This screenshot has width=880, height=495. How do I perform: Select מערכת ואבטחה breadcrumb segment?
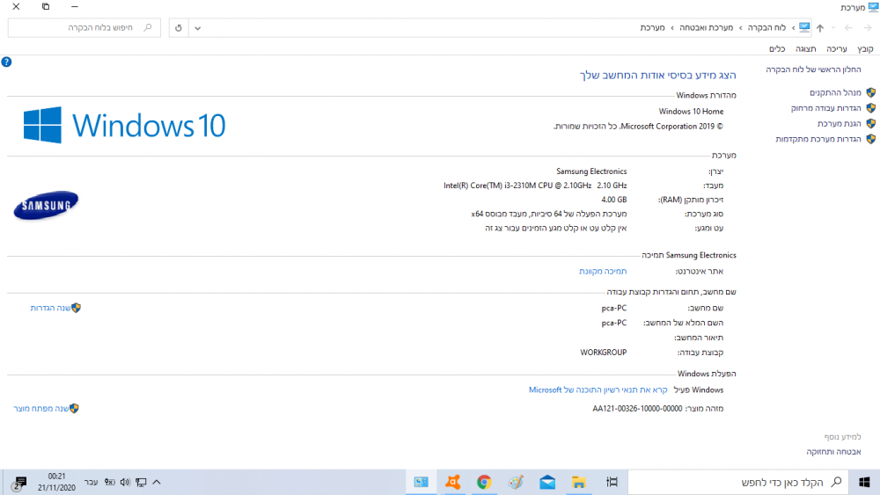pos(706,27)
